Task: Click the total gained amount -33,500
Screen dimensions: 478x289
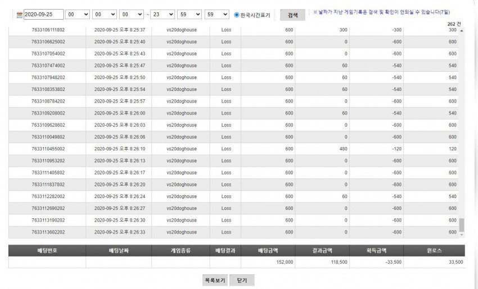Action: click(x=394, y=262)
